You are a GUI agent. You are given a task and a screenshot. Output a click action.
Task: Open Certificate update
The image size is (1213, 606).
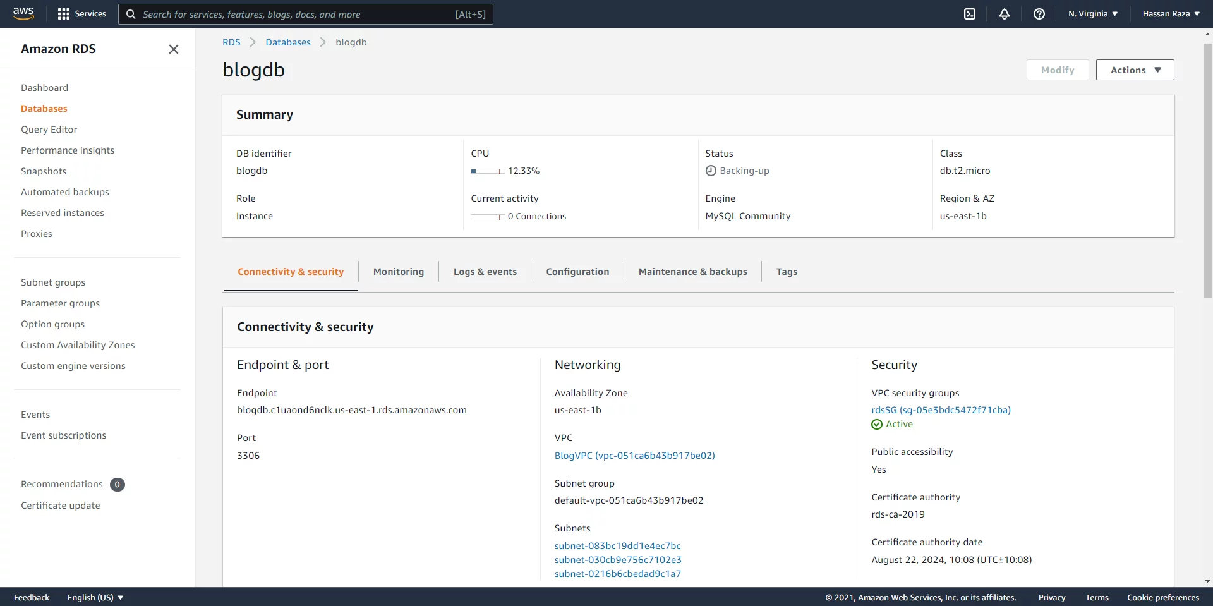click(x=61, y=506)
